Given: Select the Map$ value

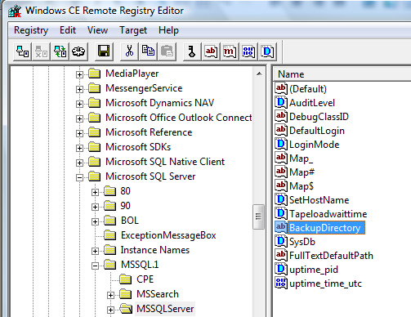Looking at the screenshot, I should (x=302, y=186).
